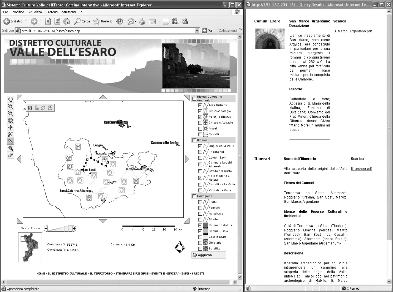Image resolution: width=393 pixels, height=292 pixels.
Task: Select the four-arrow recenter tool
Action: click(10, 127)
